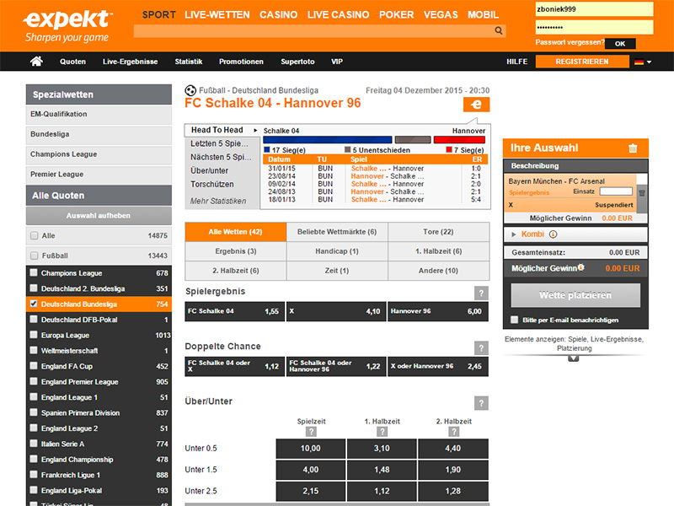Remove Bayern München bet with small trash icon

[642, 193]
